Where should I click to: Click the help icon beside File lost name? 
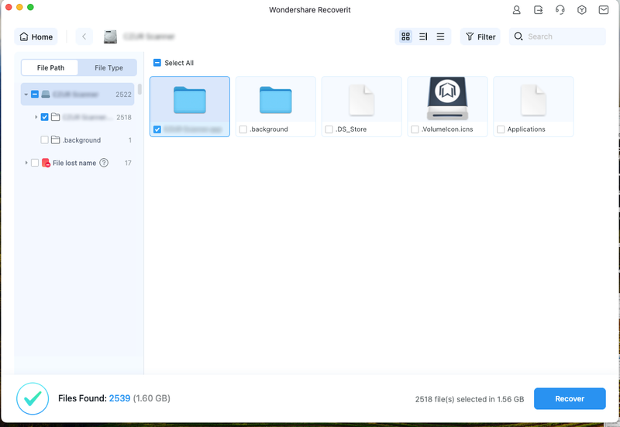click(x=104, y=163)
